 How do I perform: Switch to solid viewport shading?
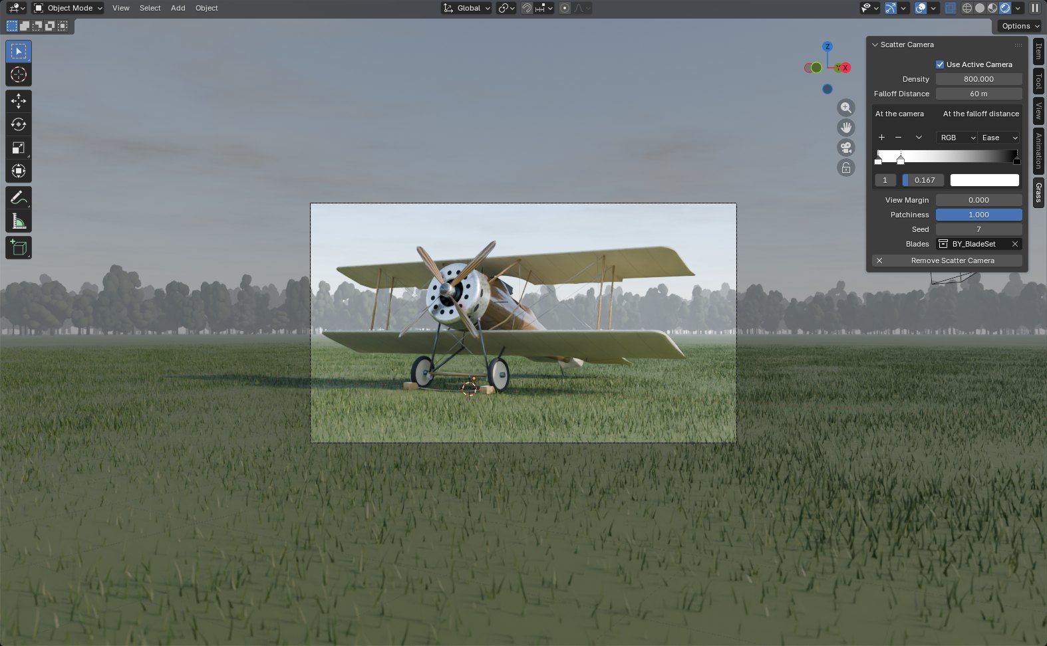[980, 8]
